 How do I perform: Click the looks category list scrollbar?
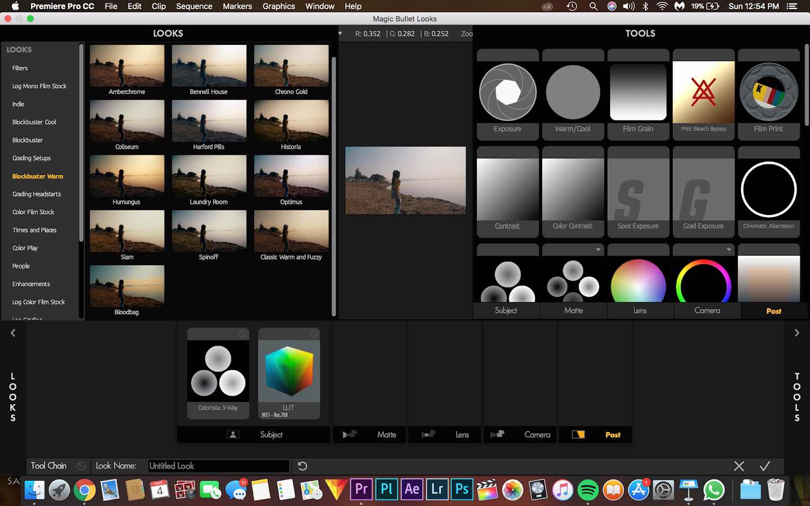81,143
